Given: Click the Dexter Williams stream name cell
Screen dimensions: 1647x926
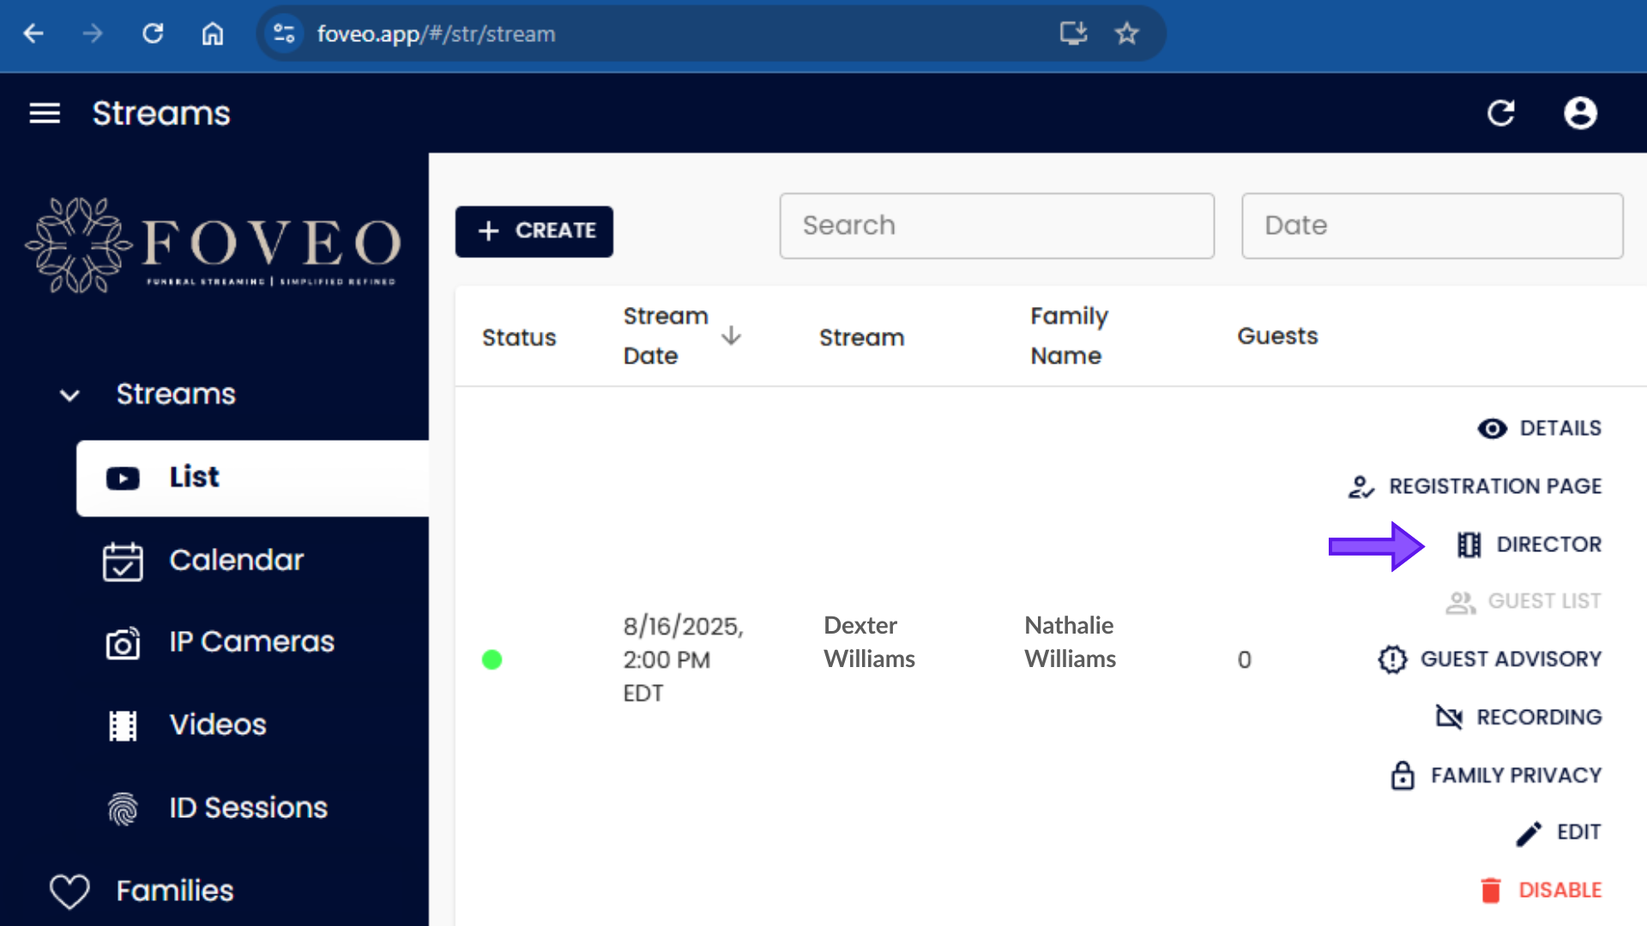Looking at the screenshot, I should [x=869, y=642].
